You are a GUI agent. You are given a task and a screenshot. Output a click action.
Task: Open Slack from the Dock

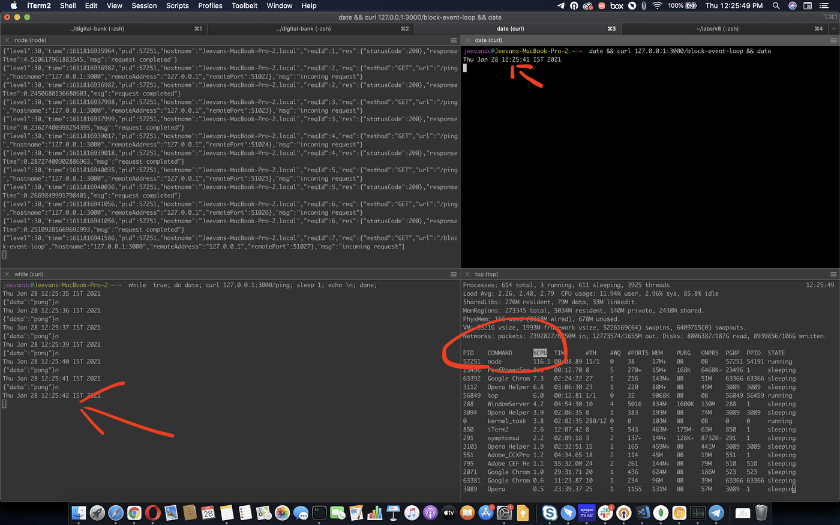(x=605, y=513)
